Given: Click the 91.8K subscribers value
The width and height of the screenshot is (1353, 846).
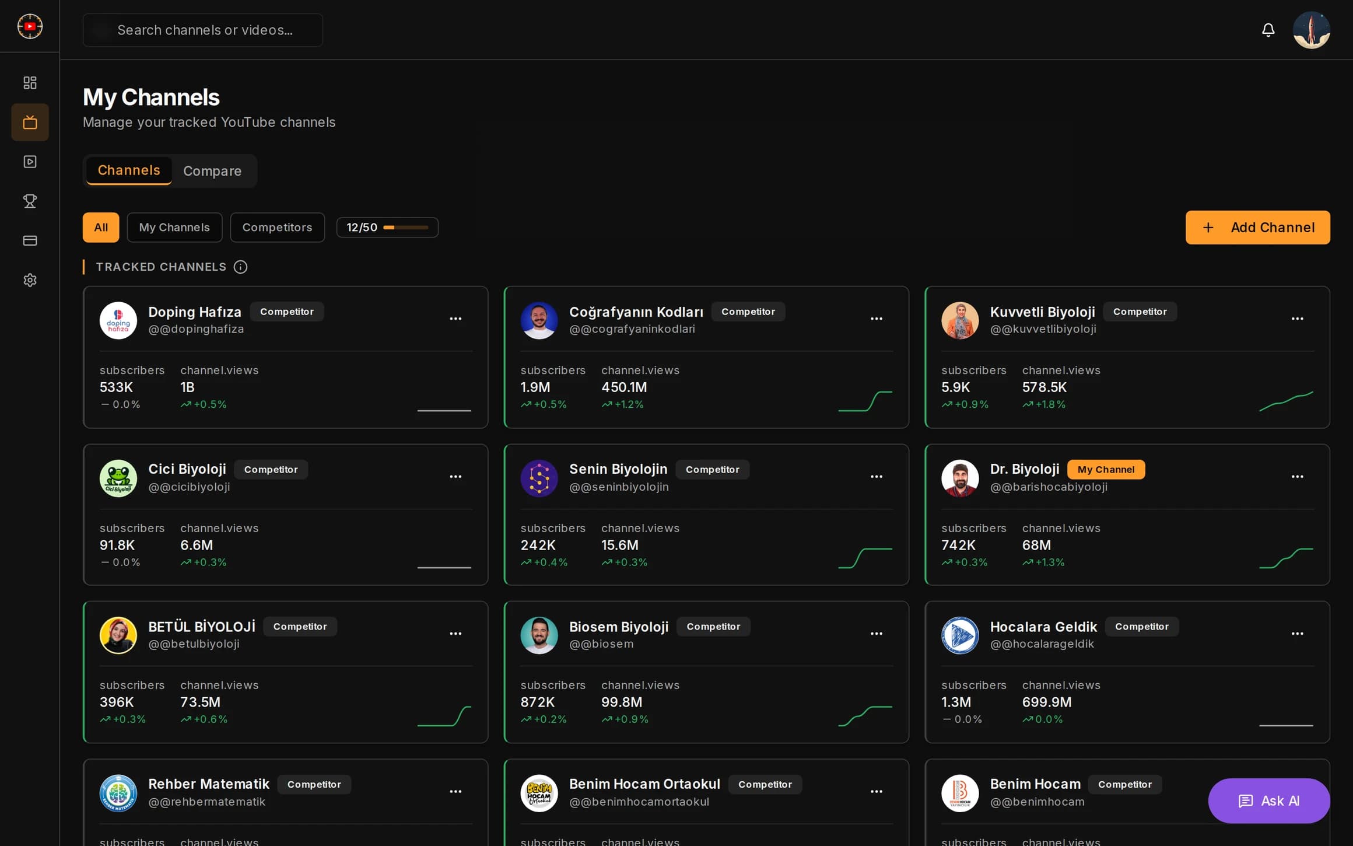Looking at the screenshot, I should pyautogui.click(x=117, y=545).
